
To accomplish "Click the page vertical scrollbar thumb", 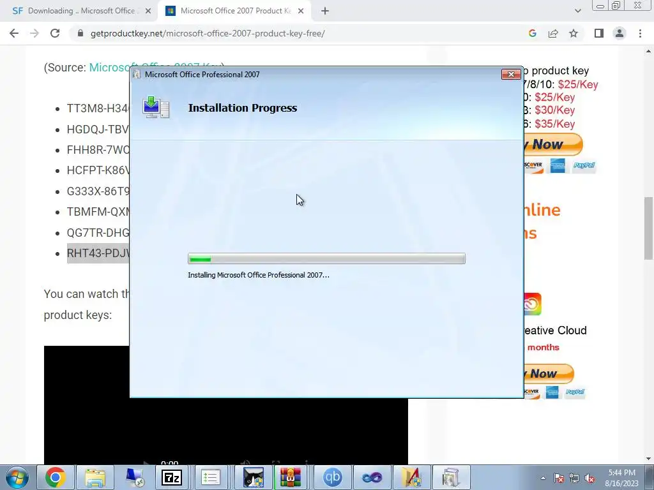I will pos(648,228).
